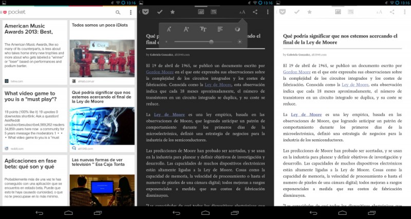The image size is (411, 219).
Task: Tap high brightness sun icon in popup
Action: pos(239,42)
